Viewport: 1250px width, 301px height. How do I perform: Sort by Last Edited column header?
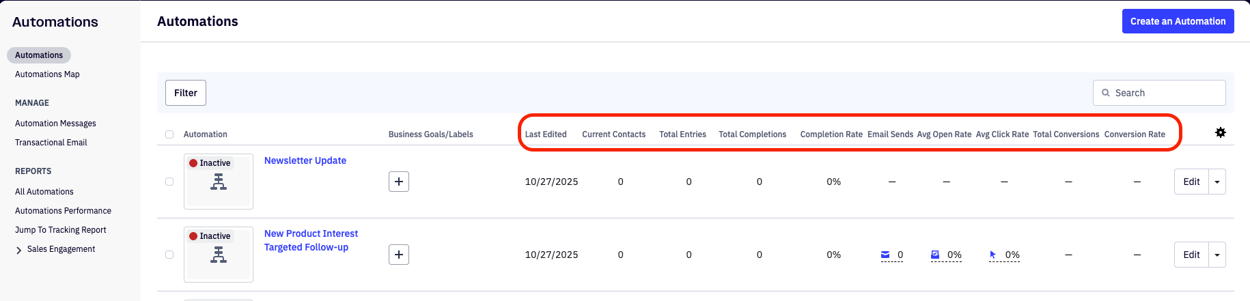click(545, 134)
